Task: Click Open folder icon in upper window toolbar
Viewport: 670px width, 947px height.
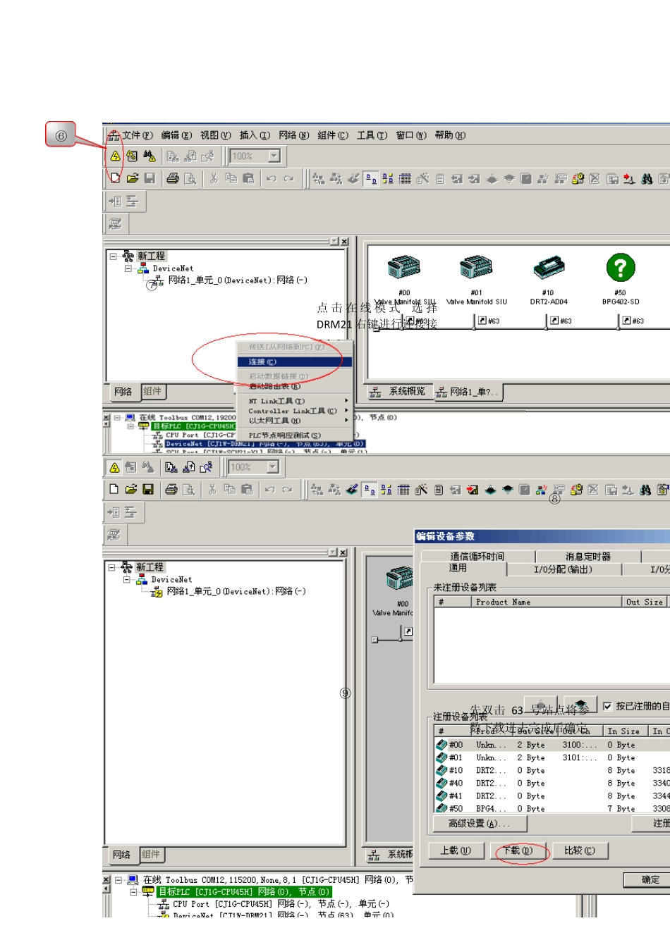Action: tap(132, 178)
